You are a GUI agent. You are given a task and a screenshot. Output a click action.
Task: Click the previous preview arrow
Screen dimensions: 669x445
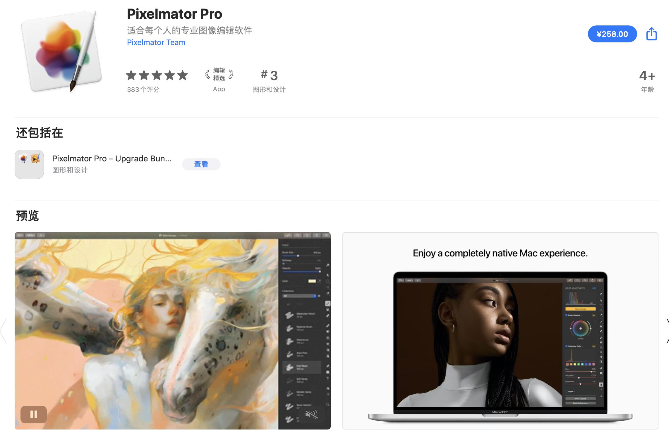[4, 331]
